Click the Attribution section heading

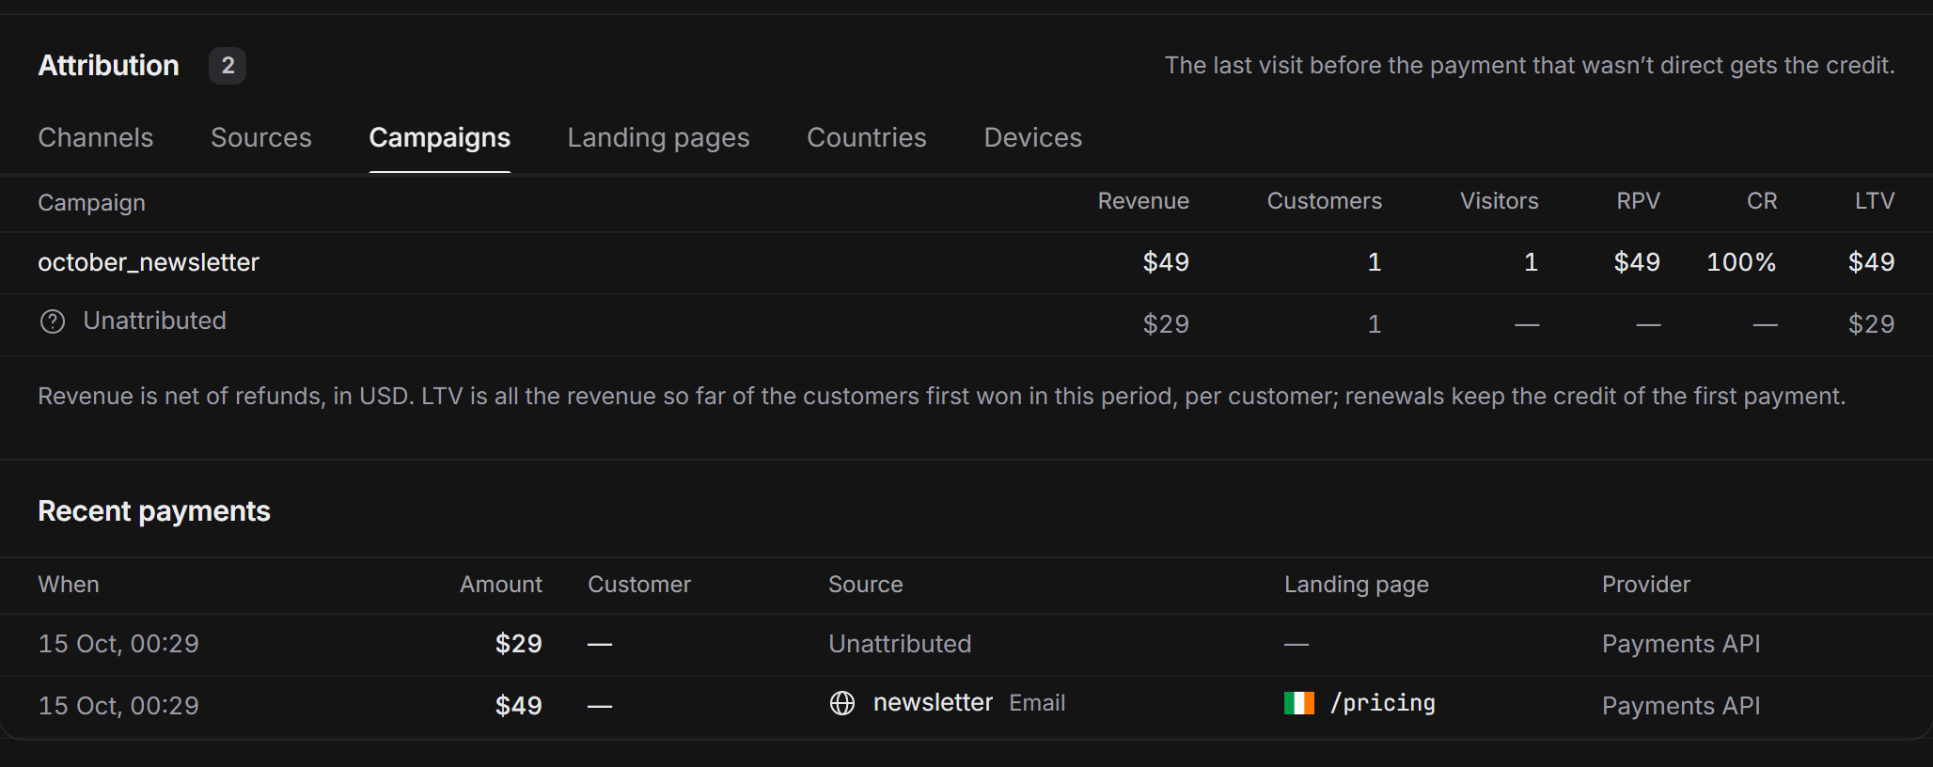tap(109, 66)
